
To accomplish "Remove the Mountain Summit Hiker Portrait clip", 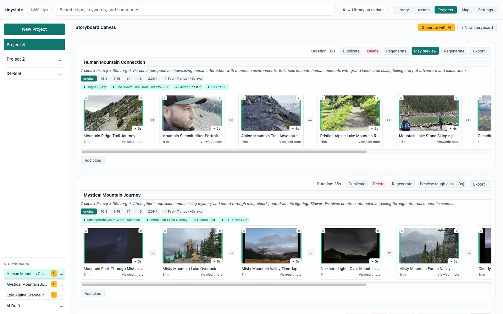I will [220, 98].
